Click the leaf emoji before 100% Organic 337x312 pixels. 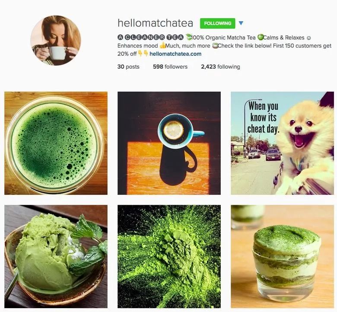pos(188,37)
